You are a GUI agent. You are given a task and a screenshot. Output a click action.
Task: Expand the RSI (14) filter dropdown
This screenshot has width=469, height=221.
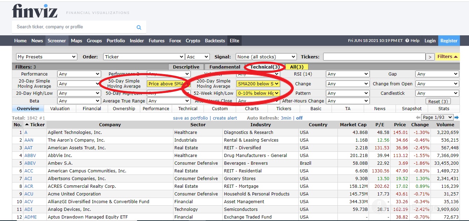[x=347, y=74]
